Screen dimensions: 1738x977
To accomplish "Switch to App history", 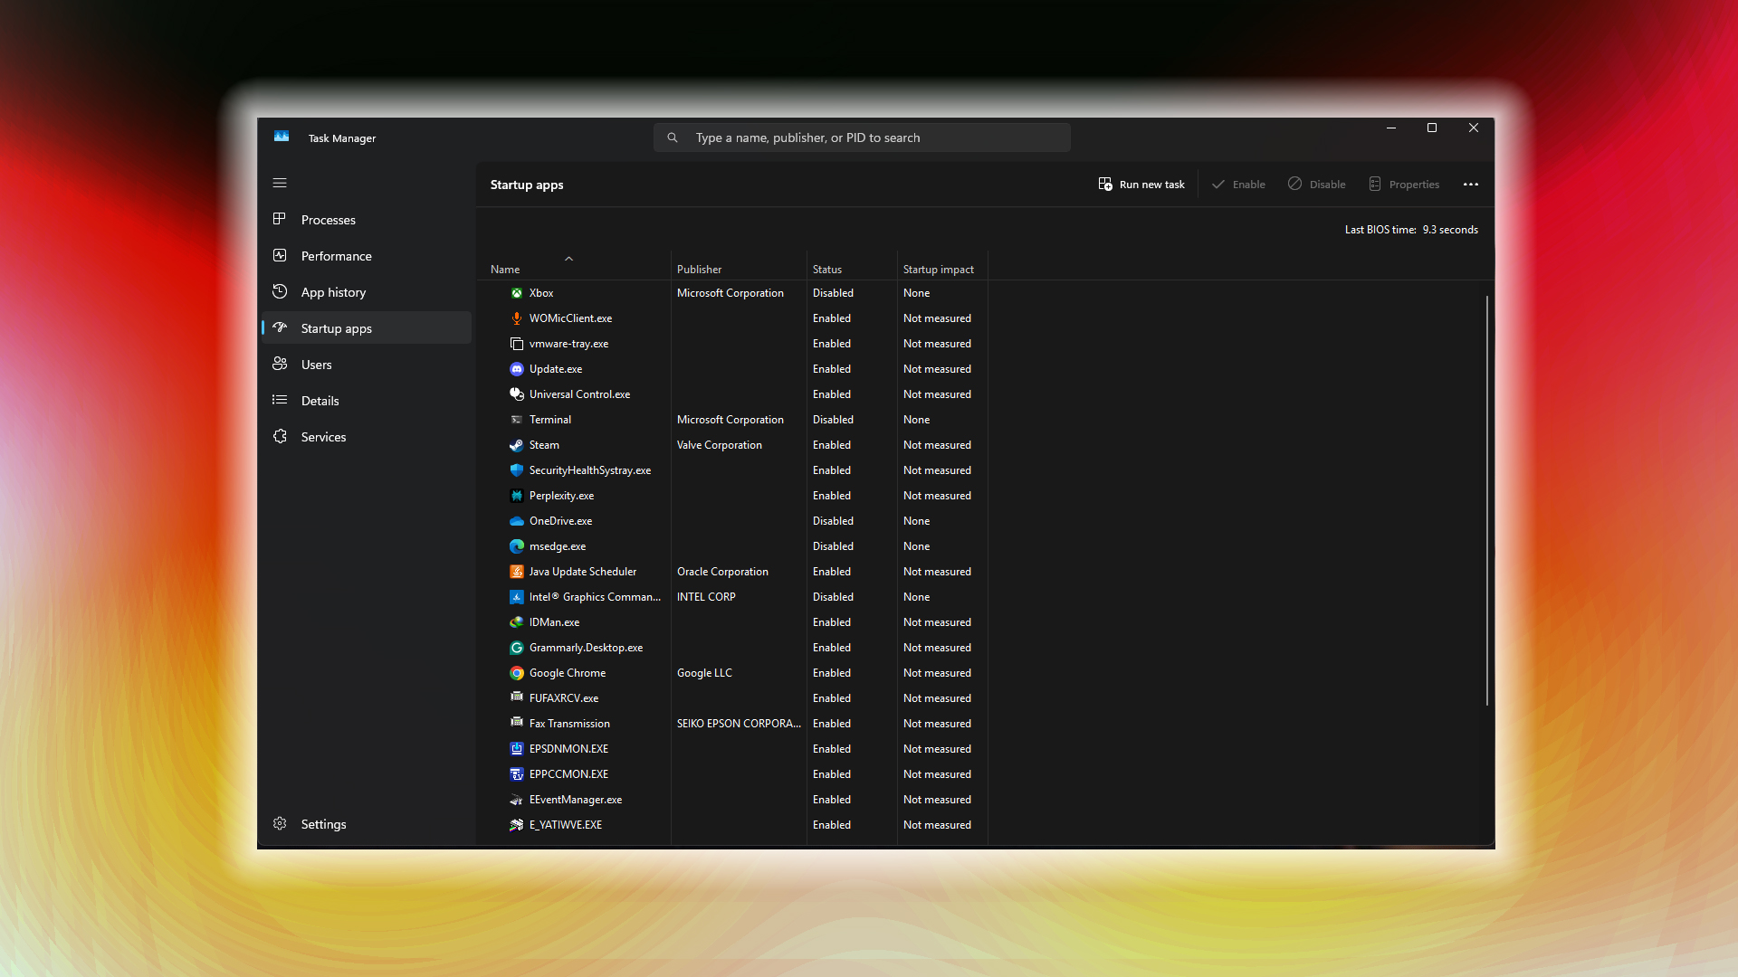I will point(367,292).
